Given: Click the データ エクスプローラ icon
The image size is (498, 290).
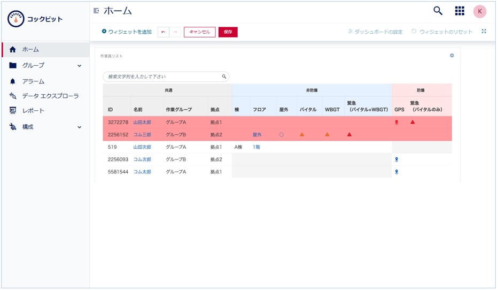Looking at the screenshot, I should click(13, 96).
